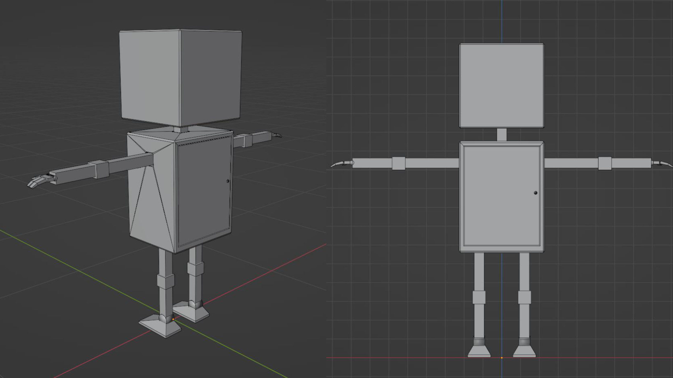
Task: Select the robot's head cube in perspective view
Action: tap(181, 78)
